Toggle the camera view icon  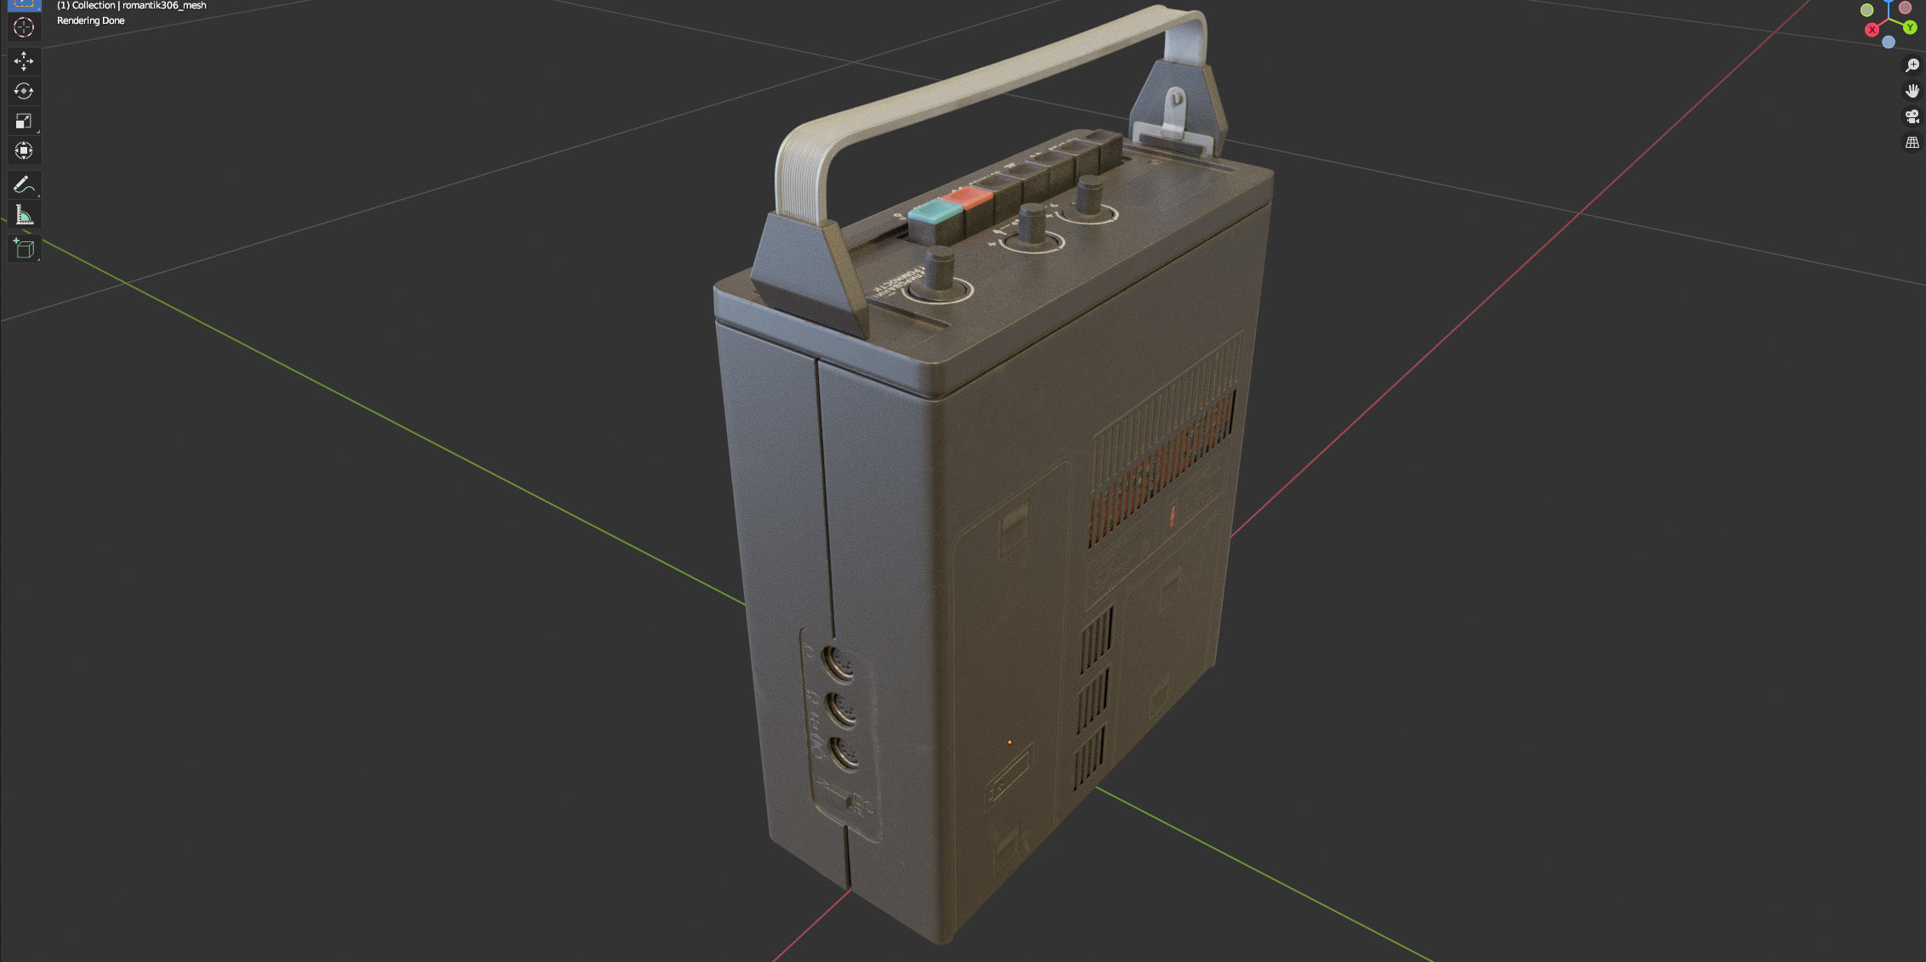pos(1912,116)
